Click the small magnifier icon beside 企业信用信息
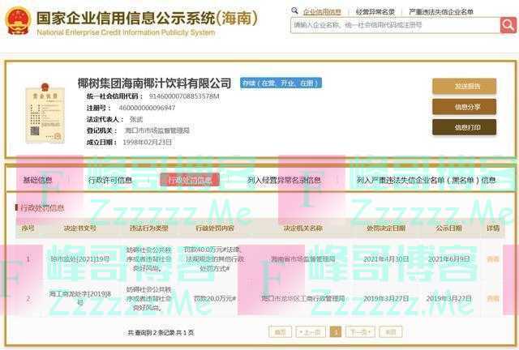The image size is (519, 350). (294, 11)
